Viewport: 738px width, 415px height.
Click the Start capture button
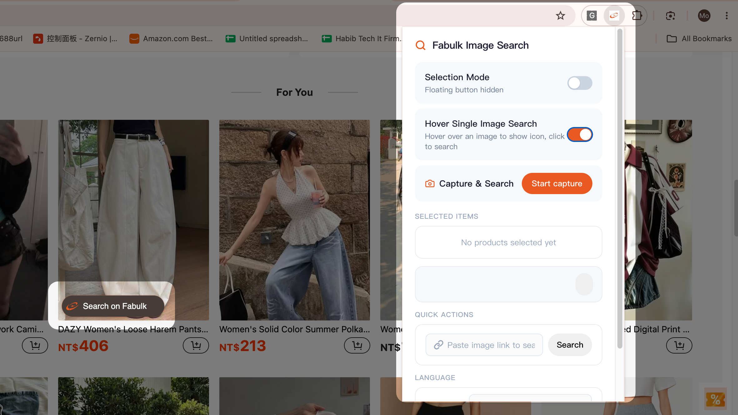(557, 183)
